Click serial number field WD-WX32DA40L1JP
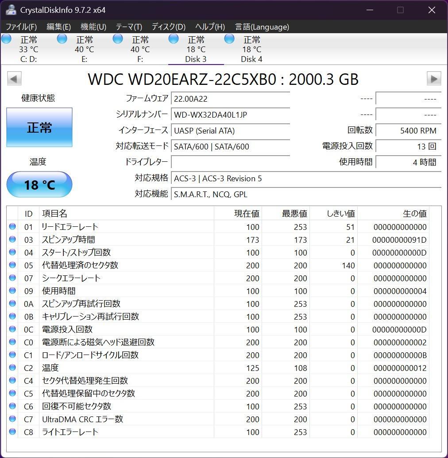 pyautogui.click(x=231, y=114)
